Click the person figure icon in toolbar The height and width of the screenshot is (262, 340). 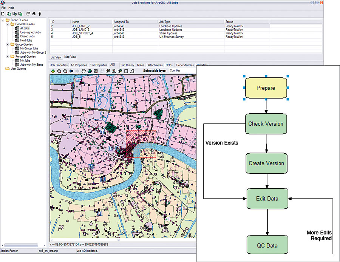pyautogui.click(x=40, y=14)
